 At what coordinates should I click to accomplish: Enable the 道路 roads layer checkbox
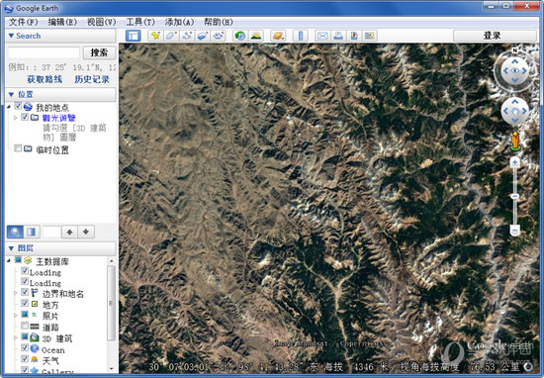(x=25, y=326)
